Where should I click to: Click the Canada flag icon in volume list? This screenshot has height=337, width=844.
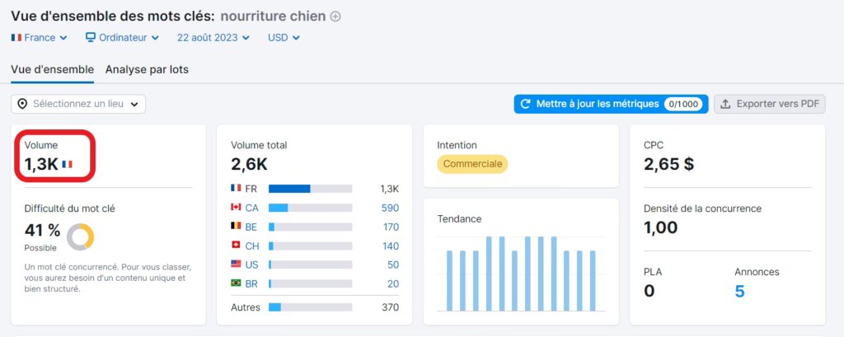(x=237, y=208)
